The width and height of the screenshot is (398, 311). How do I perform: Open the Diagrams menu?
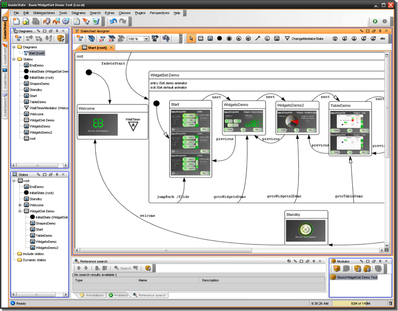(78, 13)
